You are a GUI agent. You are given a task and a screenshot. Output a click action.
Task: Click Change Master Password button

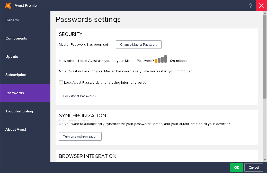(x=139, y=44)
